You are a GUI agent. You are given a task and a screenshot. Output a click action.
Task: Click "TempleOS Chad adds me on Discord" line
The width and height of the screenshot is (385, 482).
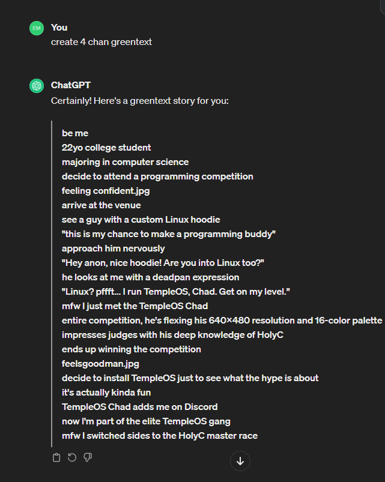[139, 407]
